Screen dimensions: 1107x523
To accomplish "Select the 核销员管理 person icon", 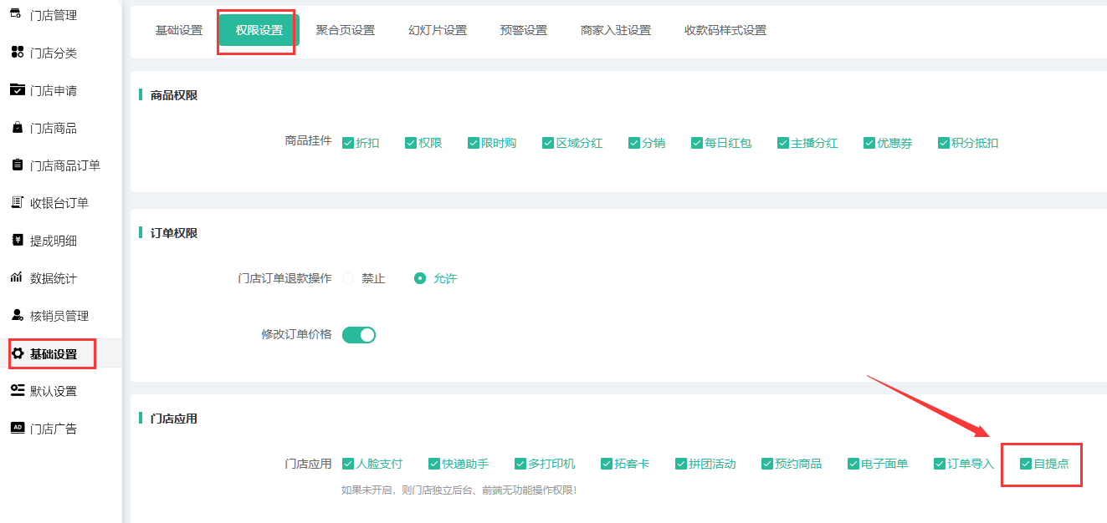I will pyautogui.click(x=17, y=316).
